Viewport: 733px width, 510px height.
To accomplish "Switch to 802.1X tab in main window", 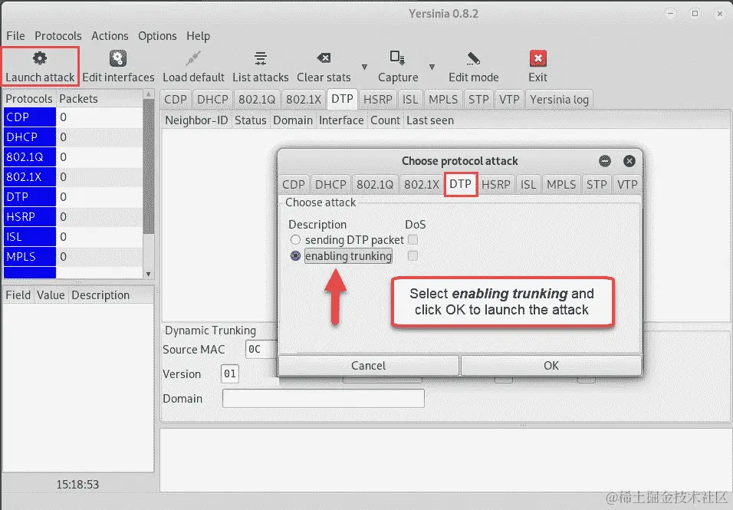I will (304, 100).
